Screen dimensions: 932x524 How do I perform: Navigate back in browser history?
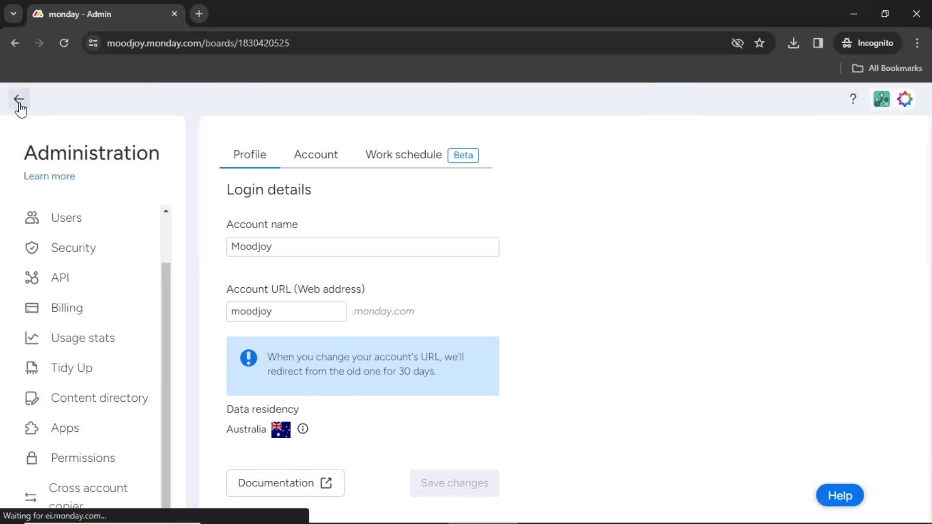tap(15, 43)
